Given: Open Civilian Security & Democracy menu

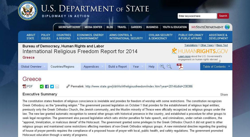Looking at the screenshot, I should [160, 37].
